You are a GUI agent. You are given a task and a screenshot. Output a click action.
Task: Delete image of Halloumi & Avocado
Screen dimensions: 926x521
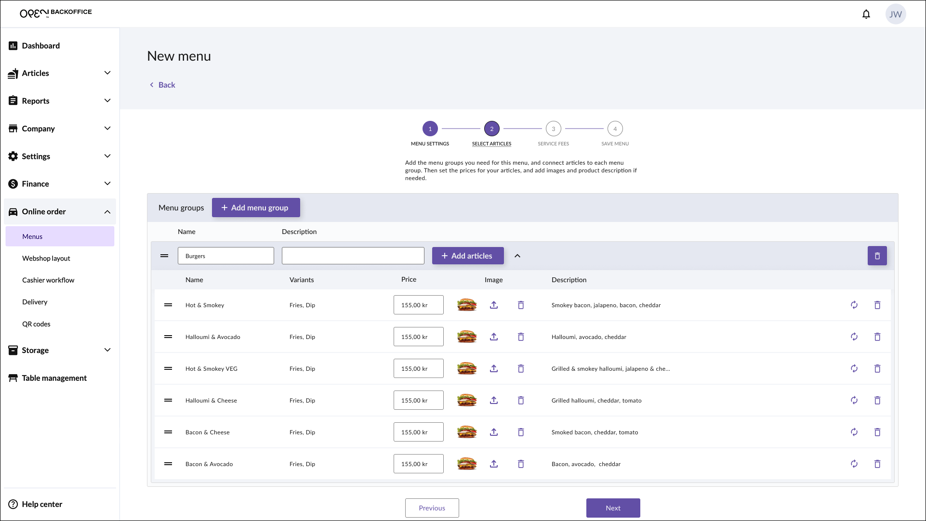[x=521, y=337]
